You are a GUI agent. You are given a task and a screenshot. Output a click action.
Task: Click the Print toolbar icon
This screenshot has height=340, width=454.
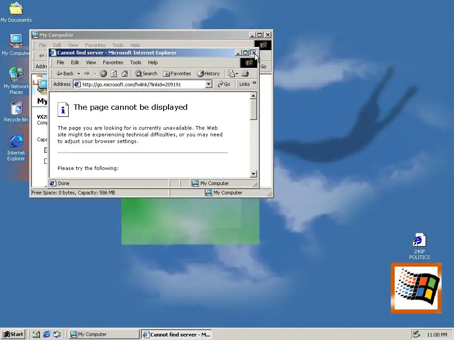click(245, 74)
